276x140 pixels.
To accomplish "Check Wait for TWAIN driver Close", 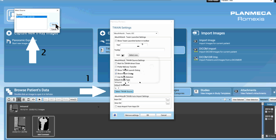I will coord(116,63).
